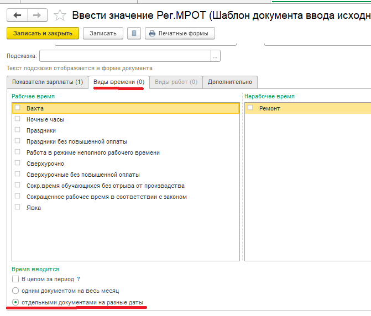Check the Сверхурочно checkbox
The image size is (371, 316).
[18, 164]
